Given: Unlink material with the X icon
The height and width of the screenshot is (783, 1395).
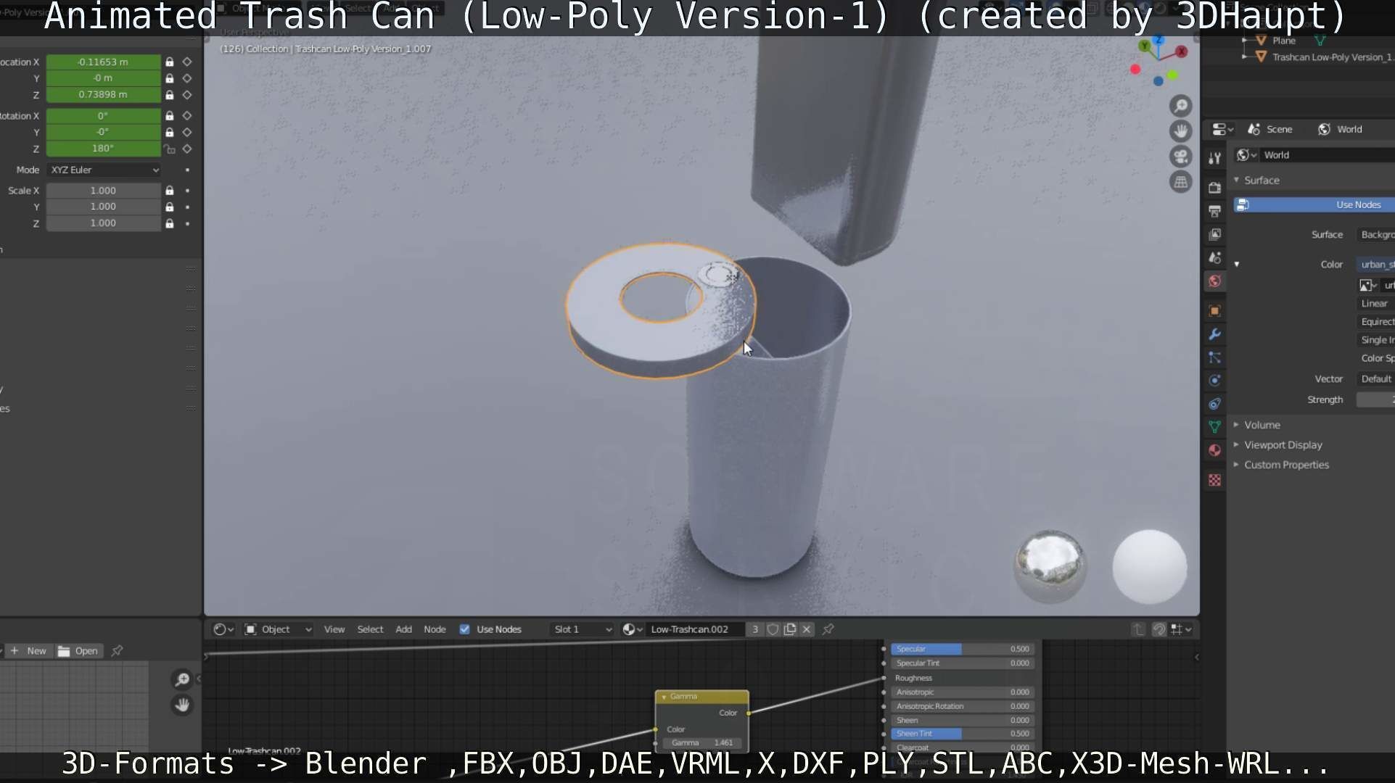Looking at the screenshot, I should pos(807,629).
